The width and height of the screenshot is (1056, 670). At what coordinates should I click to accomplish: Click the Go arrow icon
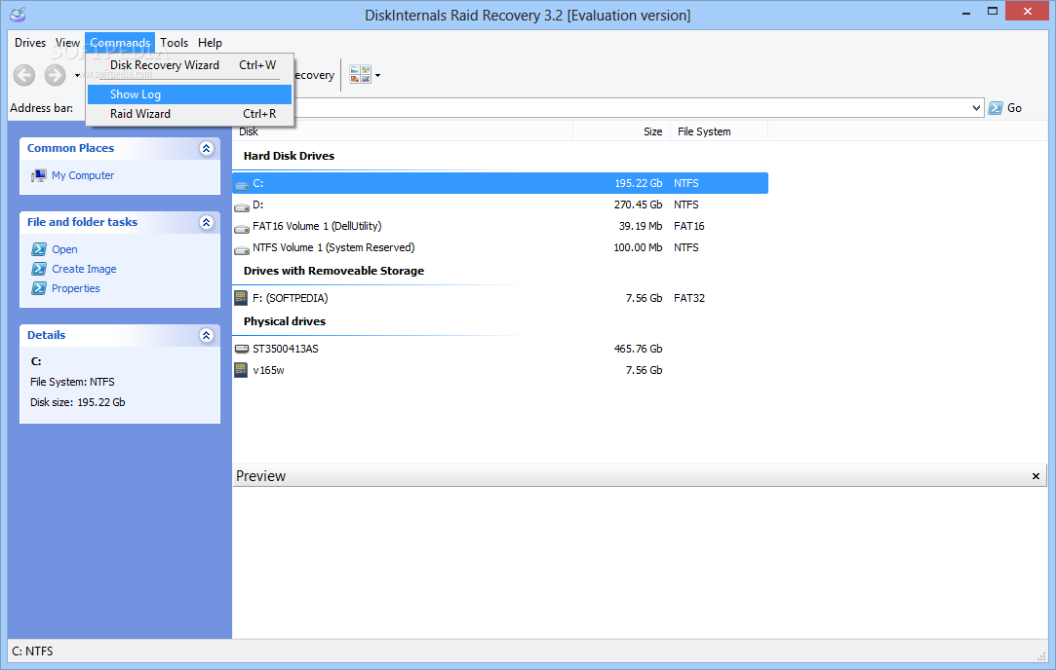(x=996, y=108)
